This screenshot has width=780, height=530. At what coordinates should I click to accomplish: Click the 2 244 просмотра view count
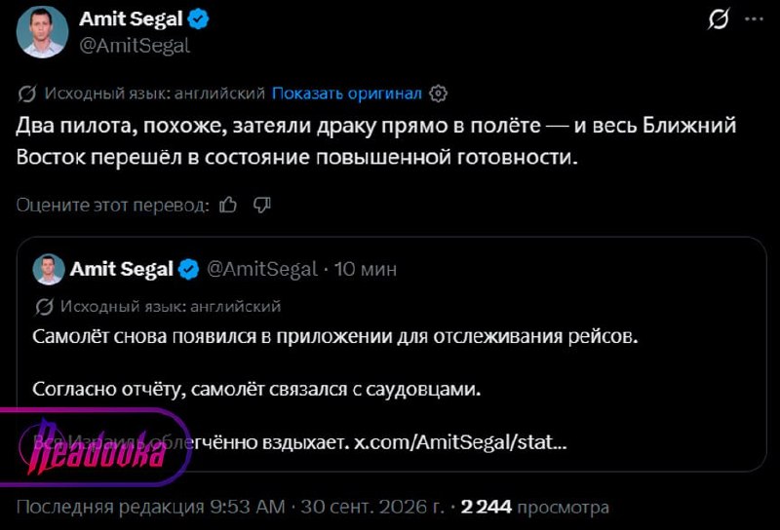point(534,507)
